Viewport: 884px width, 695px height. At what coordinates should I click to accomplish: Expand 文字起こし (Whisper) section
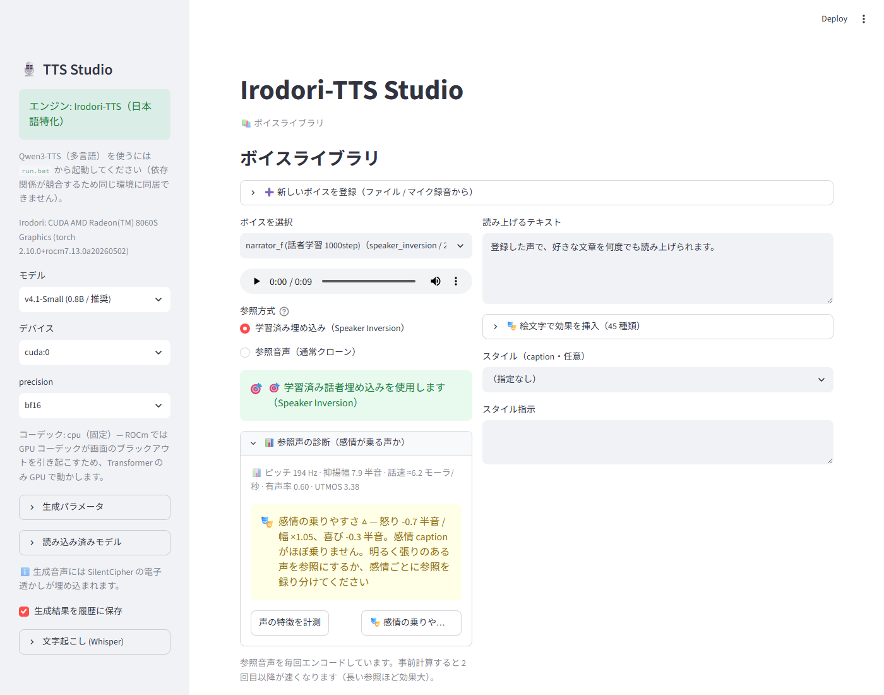pos(95,642)
